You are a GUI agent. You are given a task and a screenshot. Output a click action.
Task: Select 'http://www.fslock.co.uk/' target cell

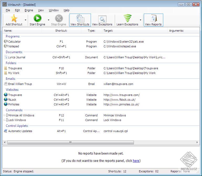119,100
